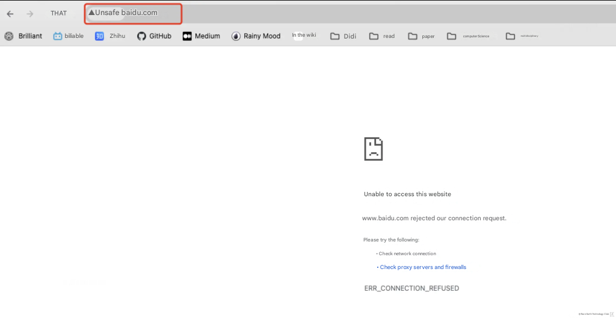Screen dimensions: 616x319
Task: Go forward with the right arrow
Action: pos(30,14)
